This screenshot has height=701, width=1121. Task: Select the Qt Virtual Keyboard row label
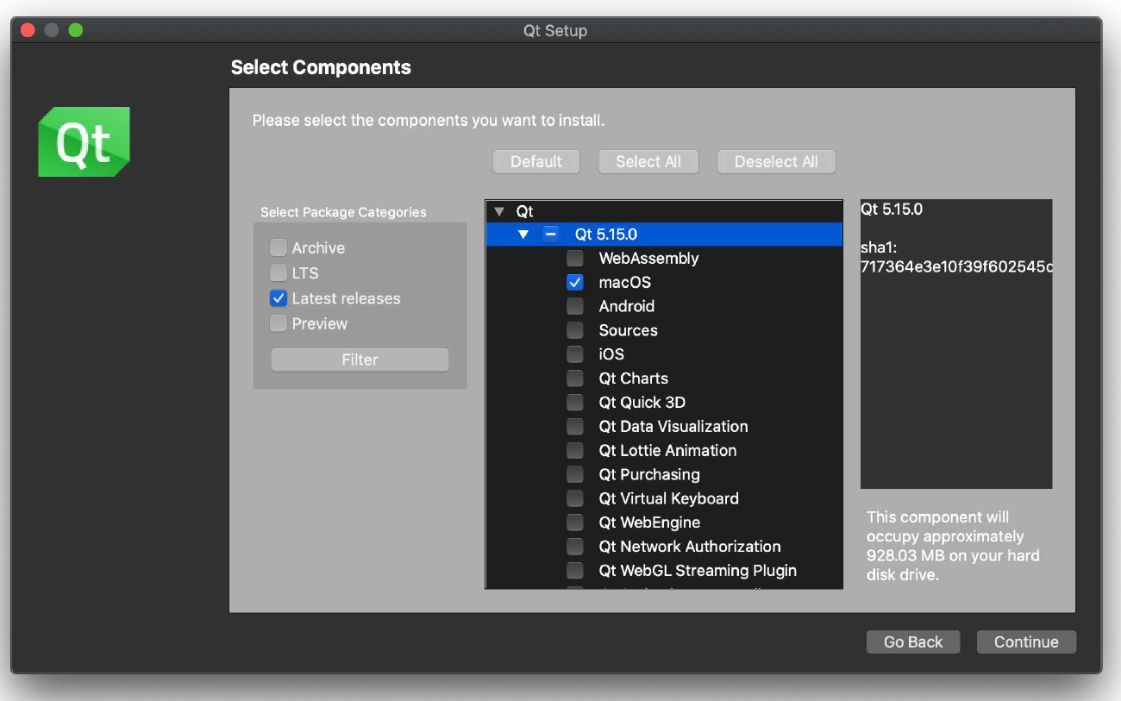pos(669,499)
